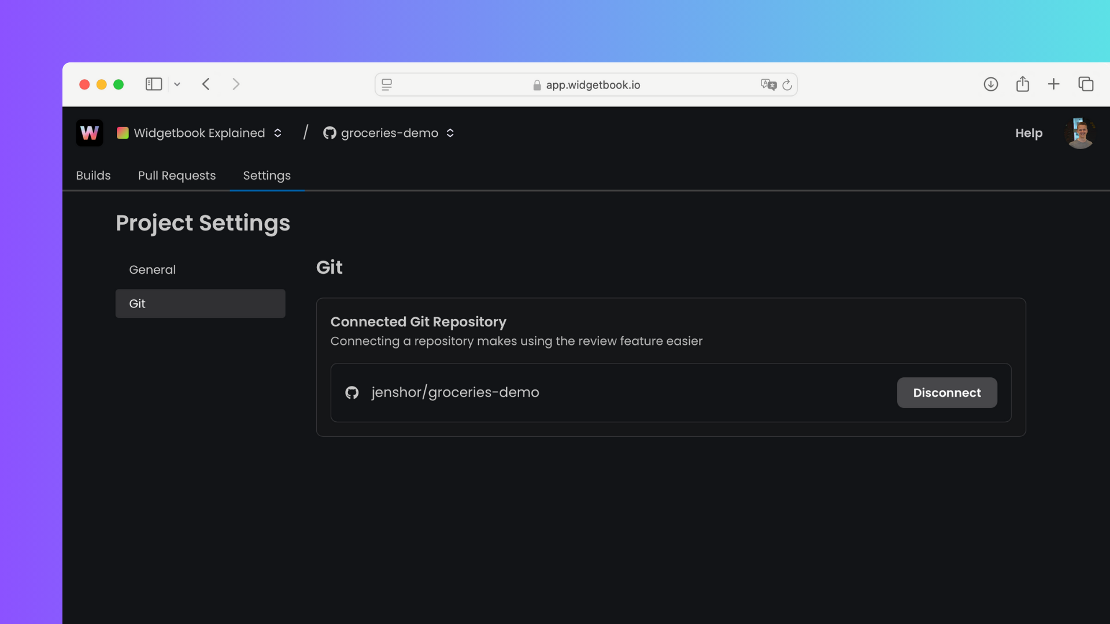Open the Help link
The image size is (1110, 624).
click(1028, 133)
